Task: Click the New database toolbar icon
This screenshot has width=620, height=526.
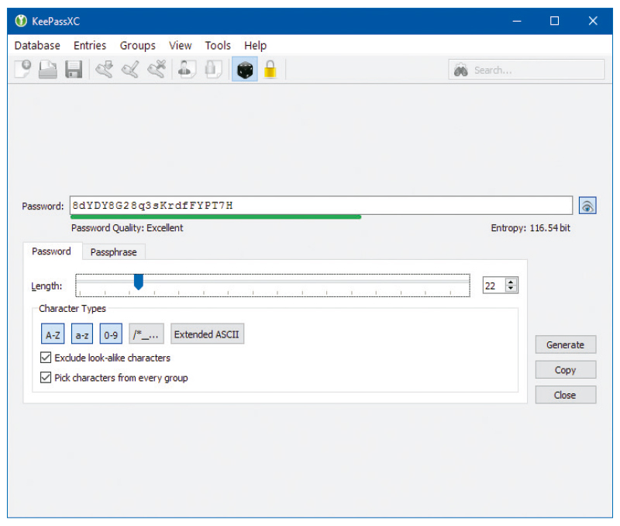Action: (x=23, y=70)
